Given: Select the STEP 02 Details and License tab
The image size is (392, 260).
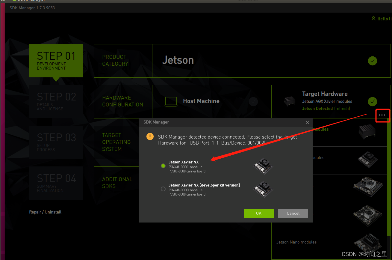Looking at the screenshot, I should 56,101.
